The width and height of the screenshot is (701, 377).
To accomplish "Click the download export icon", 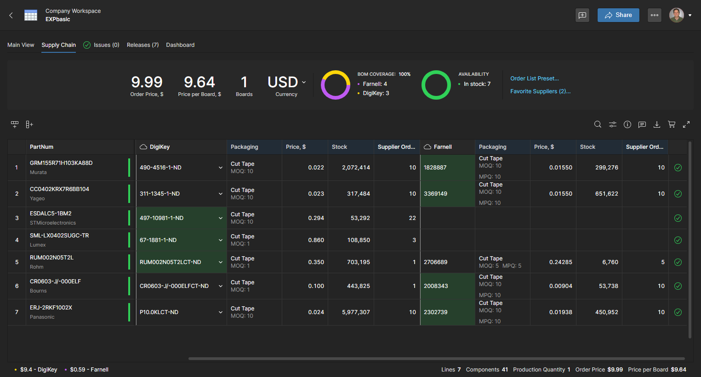I will click(657, 124).
